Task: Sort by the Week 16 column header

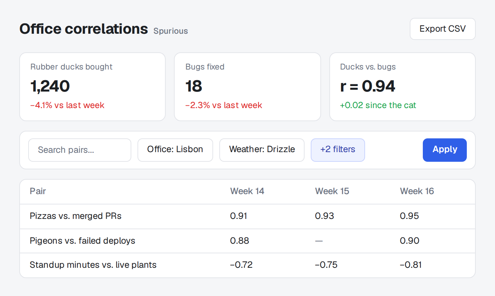Action: point(417,191)
